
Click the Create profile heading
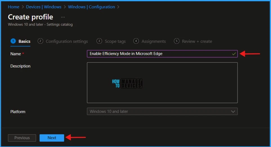(x=31, y=17)
